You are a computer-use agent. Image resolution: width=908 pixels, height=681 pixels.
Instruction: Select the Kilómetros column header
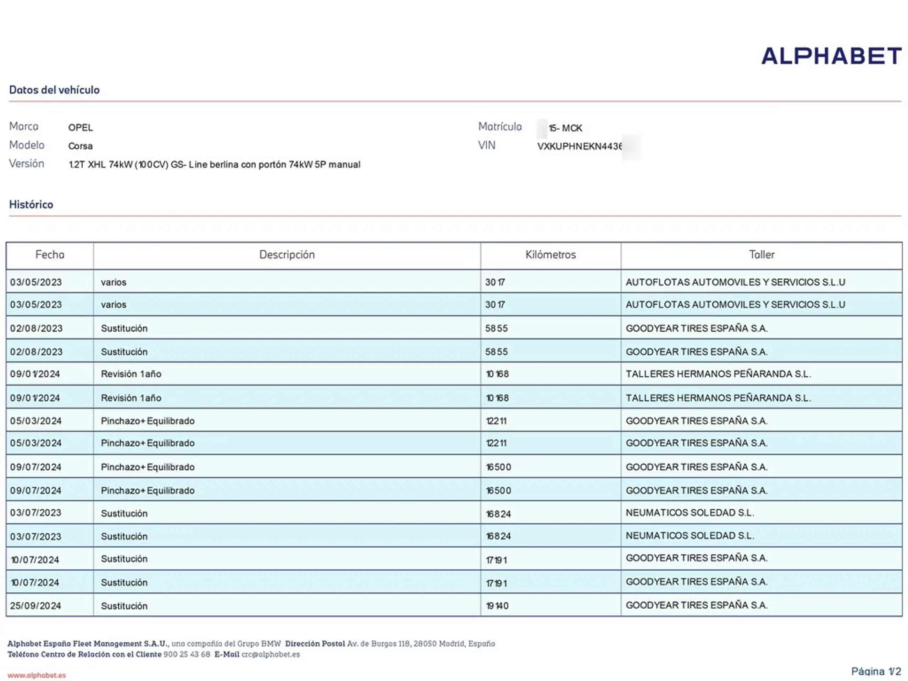coord(550,255)
